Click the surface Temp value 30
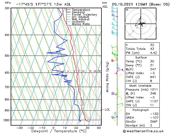Image resolution: width=172 pixels, height=133 pixels. pyautogui.click(x=152, y=61)
